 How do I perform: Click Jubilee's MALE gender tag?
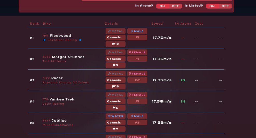(x=137, y=116)
